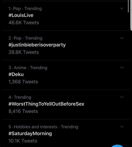This screenshot has height=147, width=132.
Task: Open the #WorstThingToYellOutBeforeSex hashtag
Action: click(x=46, y=104)
